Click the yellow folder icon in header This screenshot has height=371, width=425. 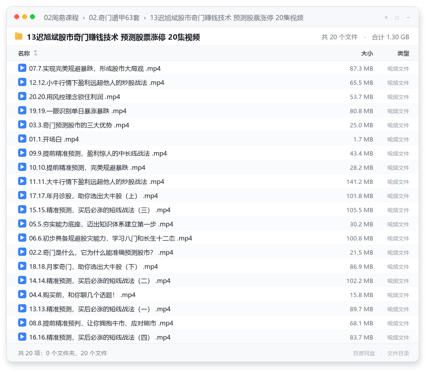(x=19, y=36)
